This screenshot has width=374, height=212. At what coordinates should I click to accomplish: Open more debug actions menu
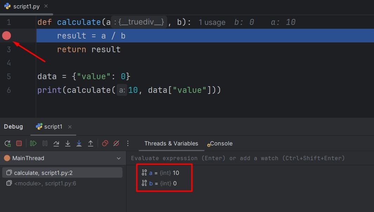click(128, 143)
